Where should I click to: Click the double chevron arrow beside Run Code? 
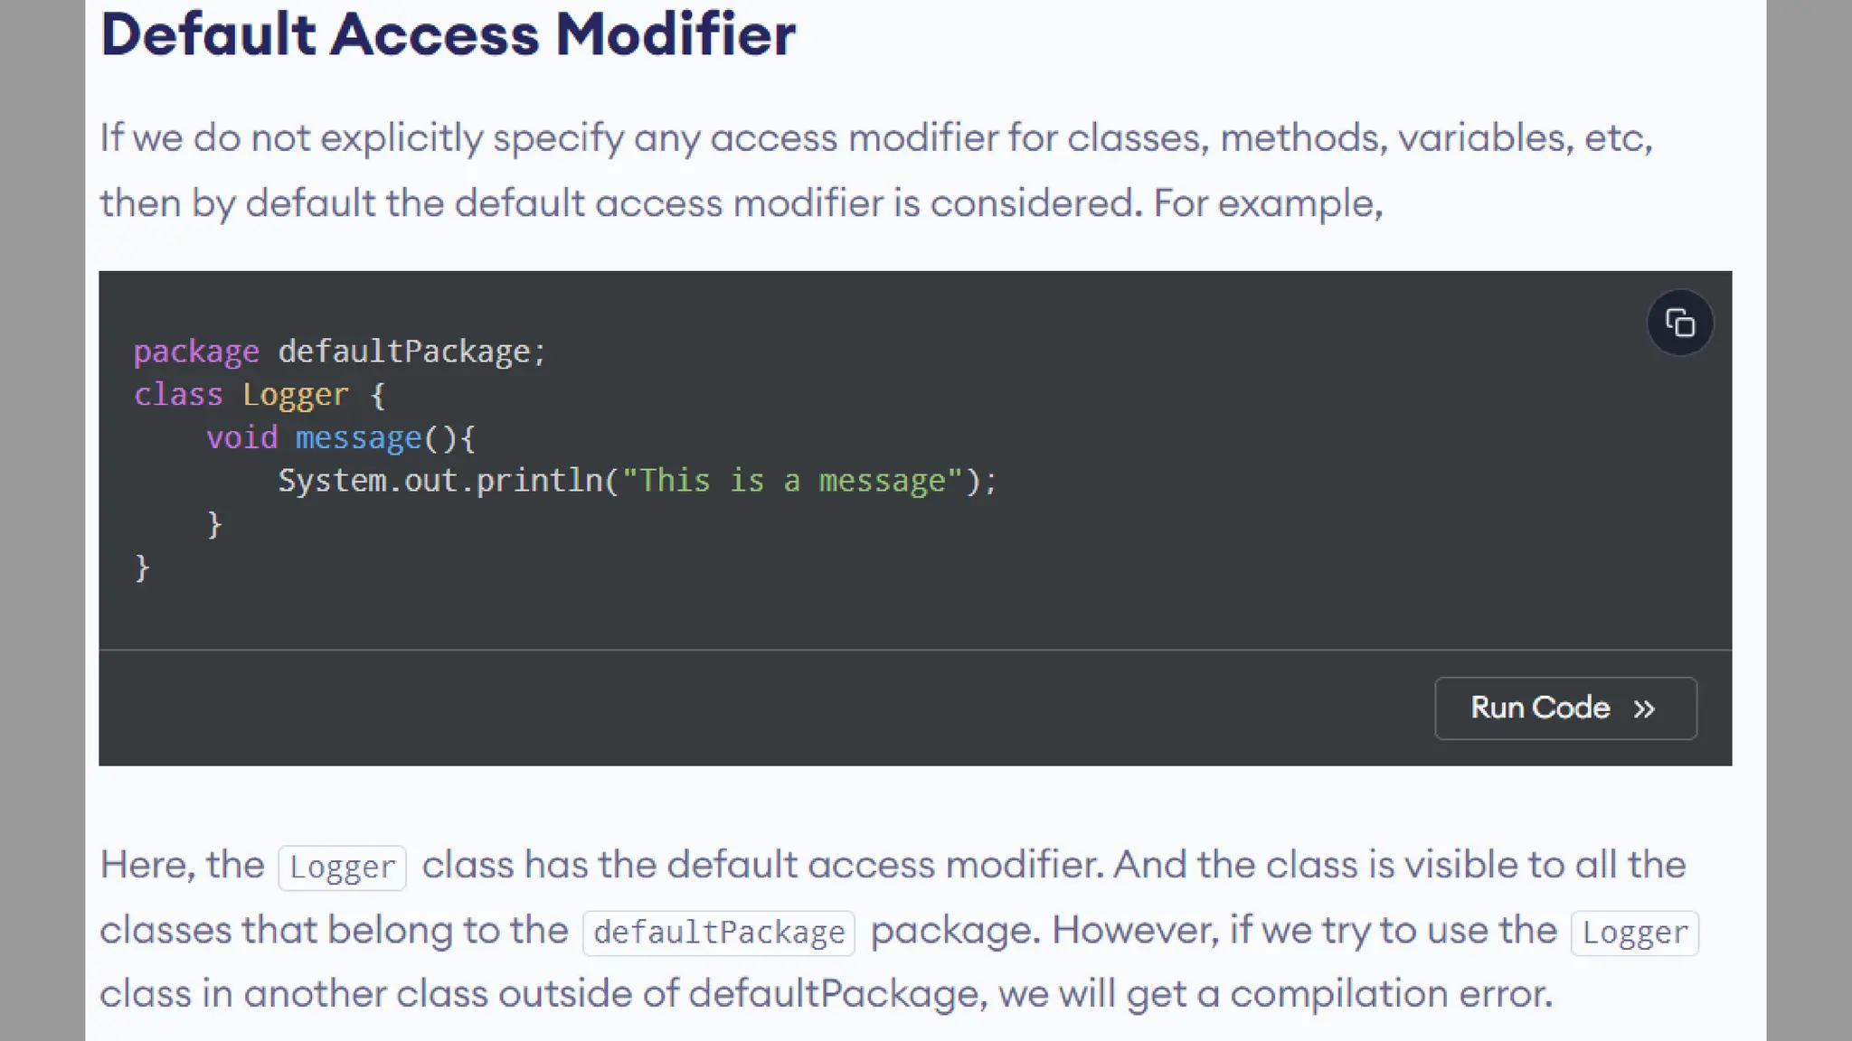click(1644, 708)
